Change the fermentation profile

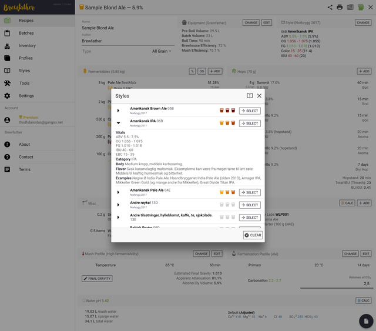pos(350,254)
